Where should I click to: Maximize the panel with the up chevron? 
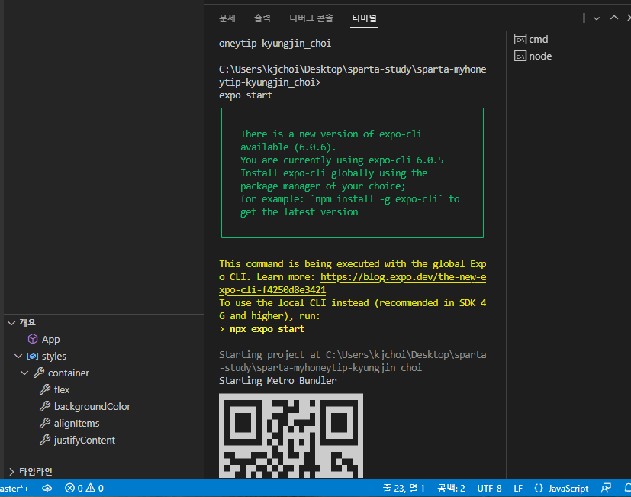[x=614, y=18]
